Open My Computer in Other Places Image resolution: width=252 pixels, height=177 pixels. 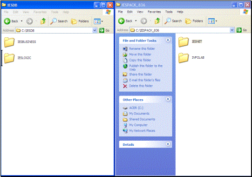[138, 125]
